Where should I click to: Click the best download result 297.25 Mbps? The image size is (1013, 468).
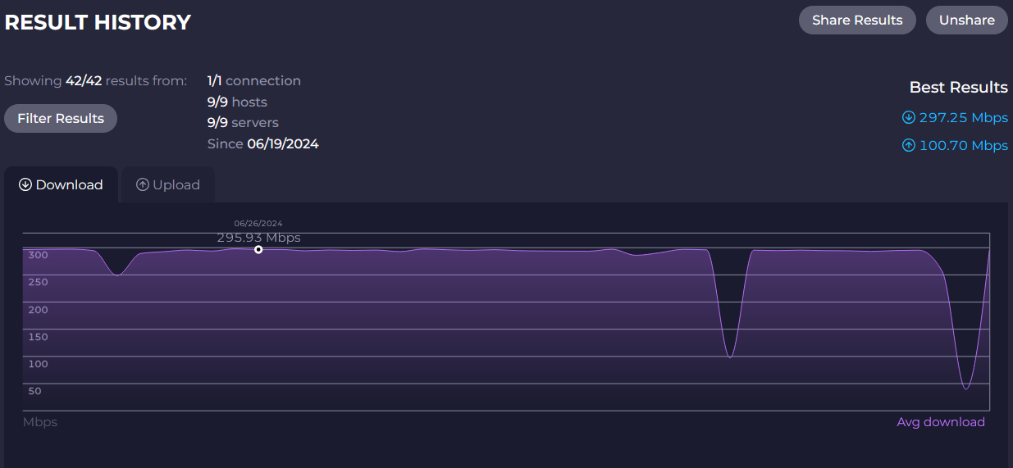click(963, 117)
